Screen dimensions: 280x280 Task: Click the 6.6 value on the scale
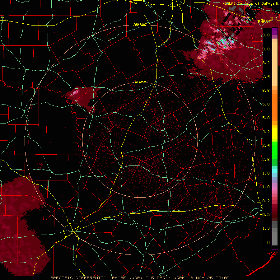[266, 90]
